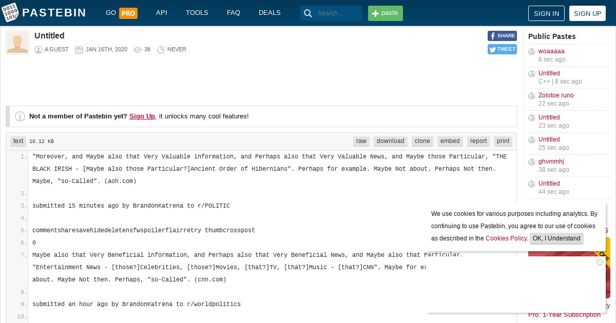Report this paste
The height and width of the screenshot is (323, 616).
pyautogui.click(x=478, y=142)
